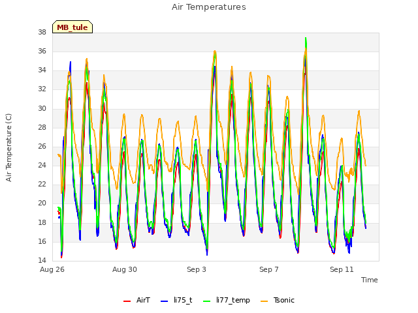
Task: Click the red AirT legend swatch
Action: pos(127,301)
